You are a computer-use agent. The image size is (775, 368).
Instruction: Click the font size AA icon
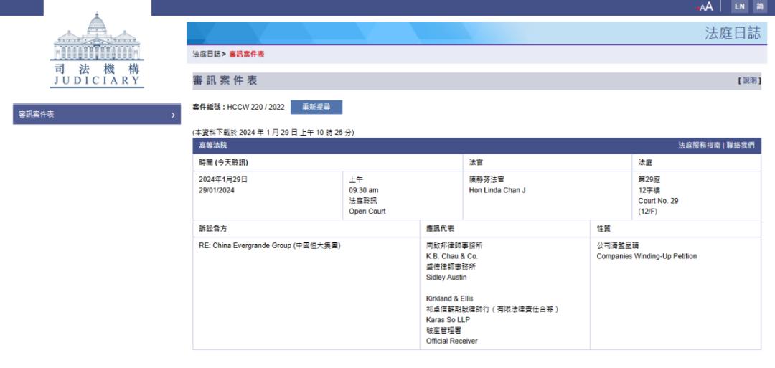click(705, 7)
